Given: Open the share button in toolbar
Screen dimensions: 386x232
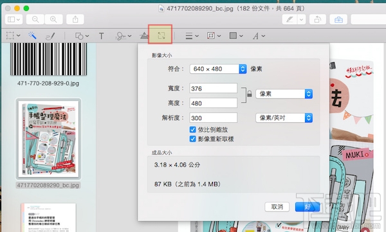Looking at the screenshot, I should coord(75,19).
